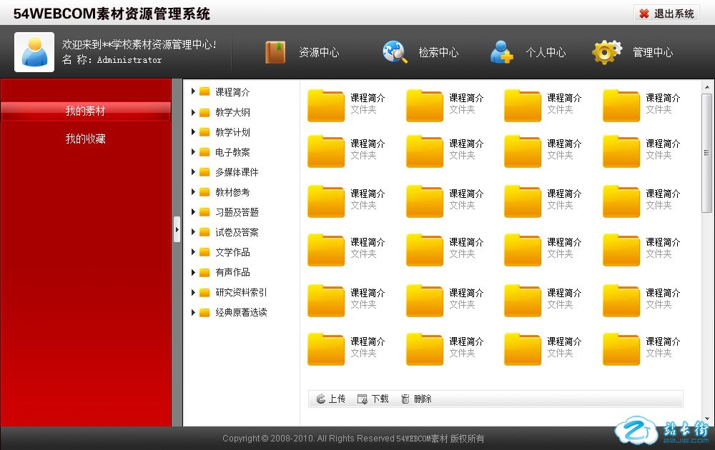Image resolution: width=715 pixels, height=450 pixels.
Task: Select 试卷及答案 in the tree
Action: click(x=237, y=232)
